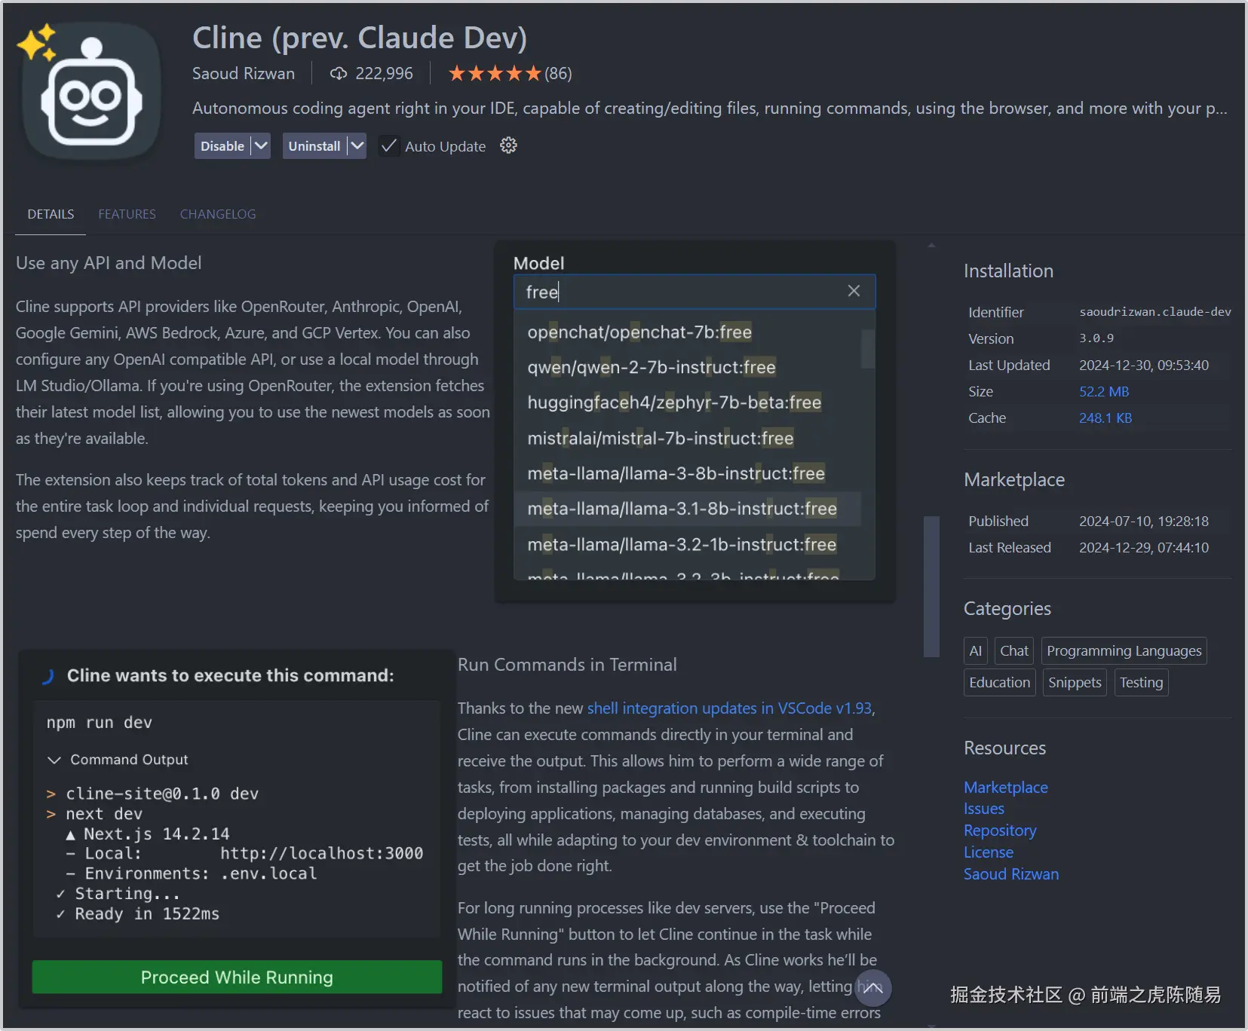1248x1031 pixels.
Task: Open the Issues resource link
Action: 984,808
